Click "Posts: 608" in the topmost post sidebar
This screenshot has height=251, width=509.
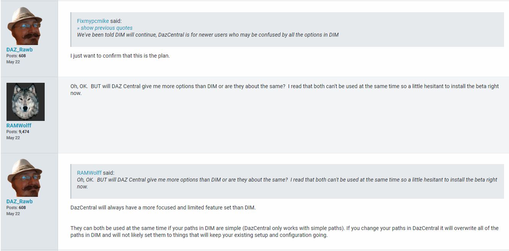pyautogui.click(x=16, y=56)
